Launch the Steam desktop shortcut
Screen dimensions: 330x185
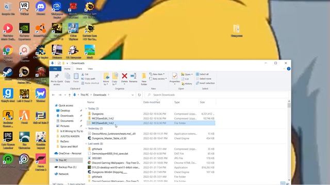pos(8,73)
